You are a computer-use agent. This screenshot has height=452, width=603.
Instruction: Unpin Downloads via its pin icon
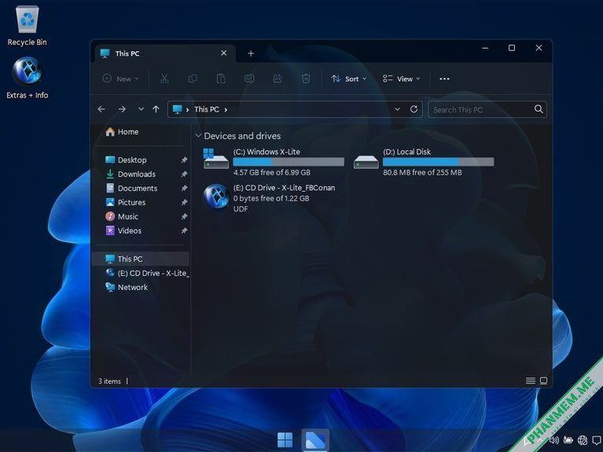pos(184,174)
